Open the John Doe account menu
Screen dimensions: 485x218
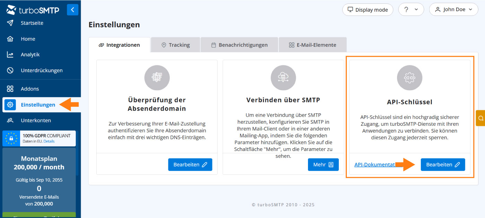coord(453,10)
